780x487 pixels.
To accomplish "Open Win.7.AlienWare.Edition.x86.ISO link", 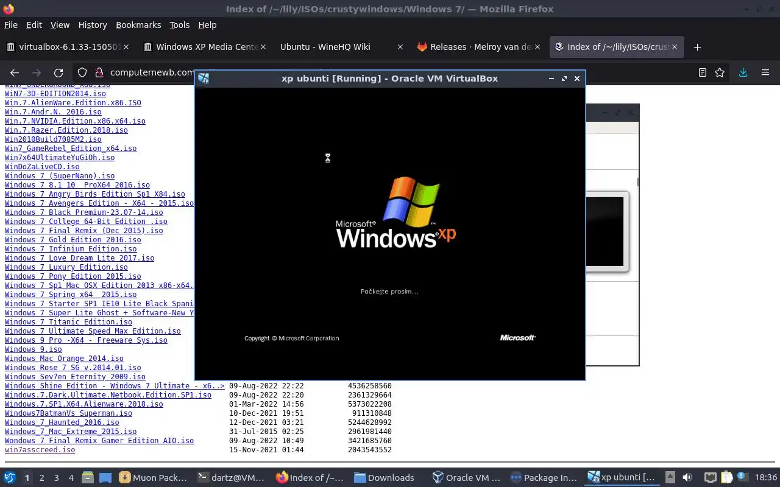I will 73,103.
